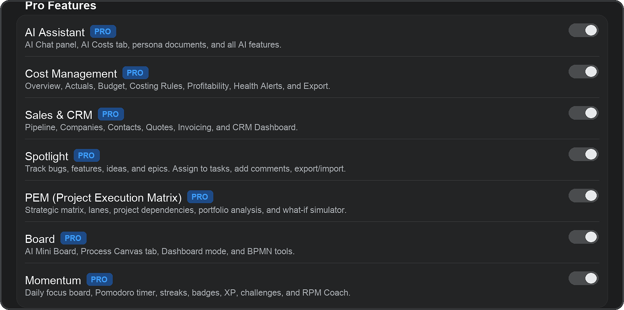Click the PRO badge beside Spotlight
The height and width of the screenshot is (310, 624).
pyautogui.click(x=87, y=156)
